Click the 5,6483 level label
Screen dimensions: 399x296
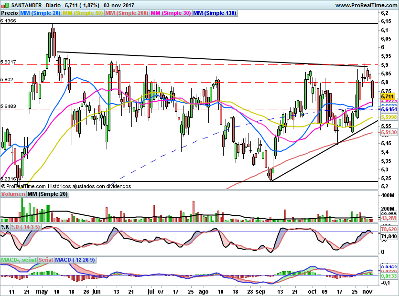pos(8,106)
